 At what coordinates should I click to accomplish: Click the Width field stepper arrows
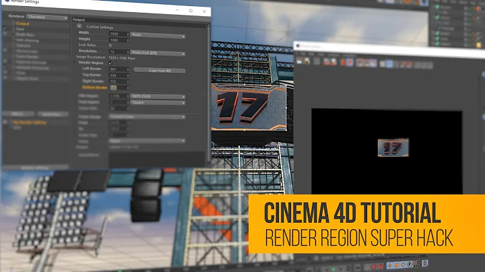pyautogui.click(x=128, y=34)
